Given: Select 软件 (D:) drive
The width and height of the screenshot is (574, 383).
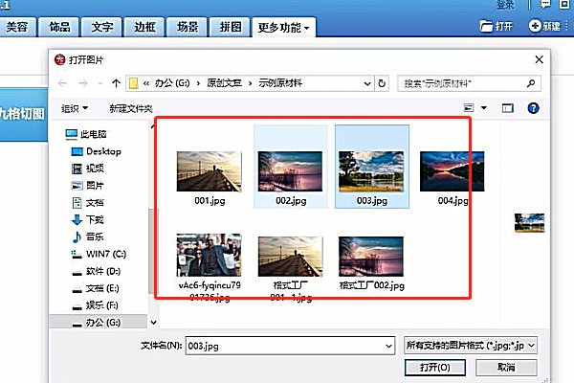Looking at the screenshot, I should pyautogui.click(x=96, y=271).
